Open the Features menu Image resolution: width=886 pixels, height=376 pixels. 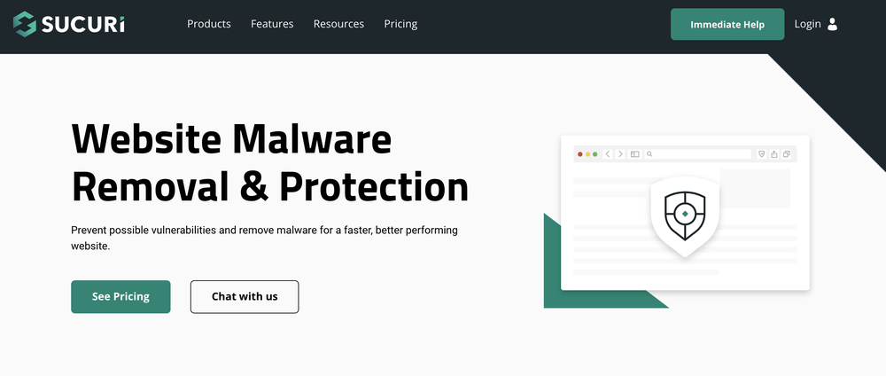(272, 24)
